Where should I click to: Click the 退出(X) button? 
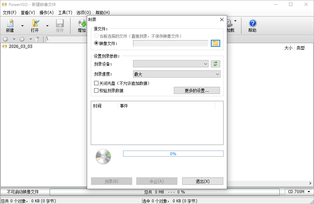(x=202, y=181)
